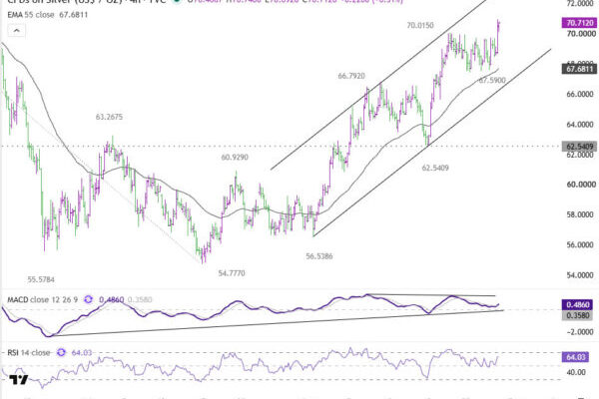Open the MACD close 12 26 9 legend
599x399 pixels.
tap(42, 299)
